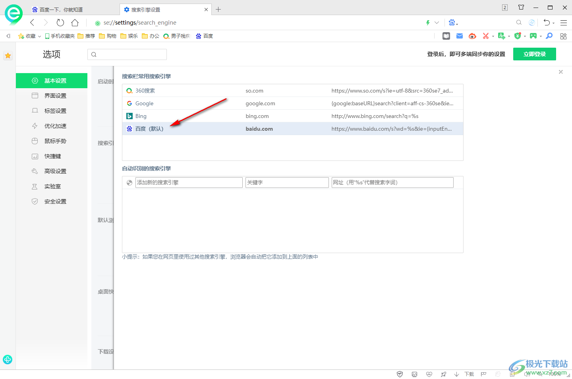572x379 pixels.
Task: Select 标签设置 in settings sidebar
Action: click(x=52, y=111)
